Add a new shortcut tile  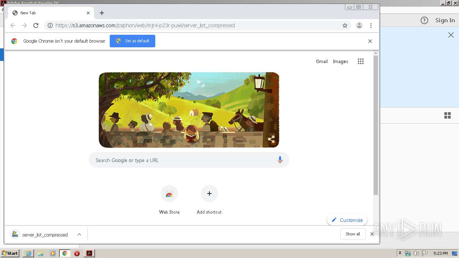209,200
